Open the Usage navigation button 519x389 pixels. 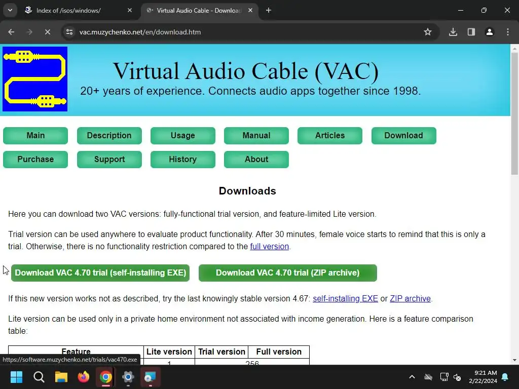182,136
